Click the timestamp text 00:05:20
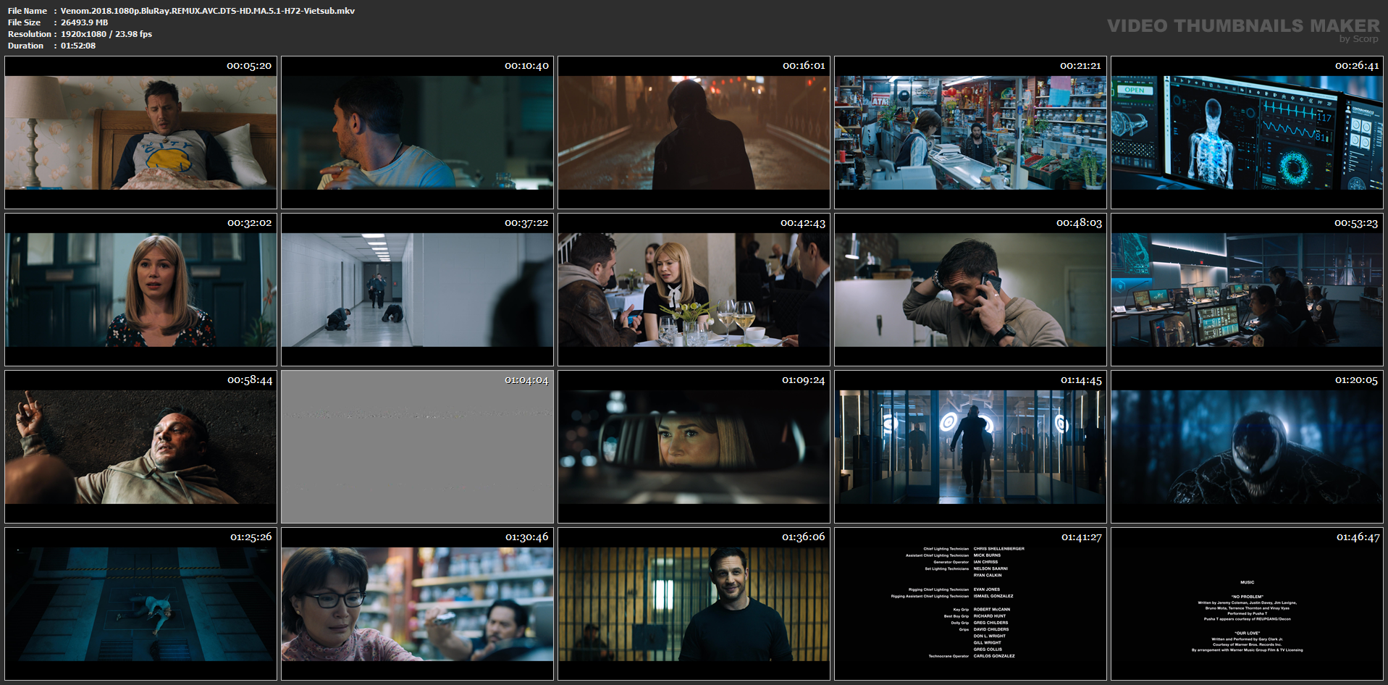 249,66
